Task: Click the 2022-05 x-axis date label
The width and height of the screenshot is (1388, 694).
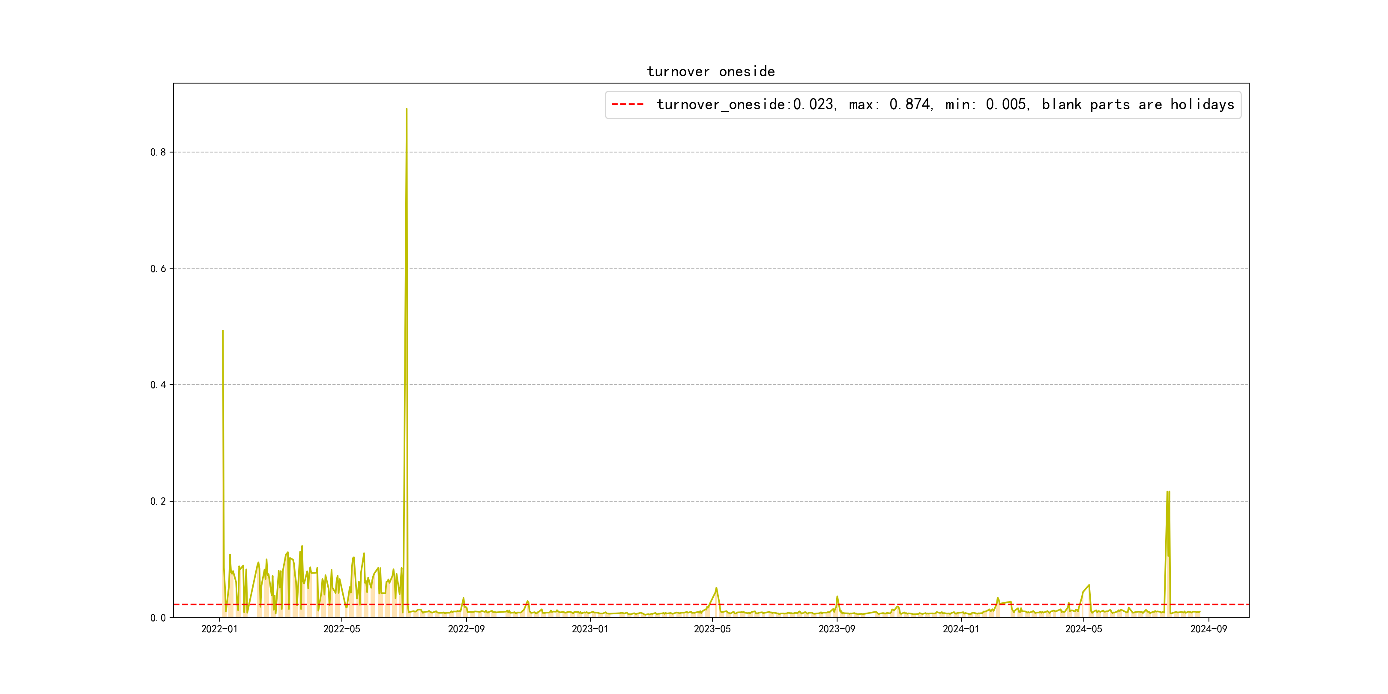Action: pos(341,629)
